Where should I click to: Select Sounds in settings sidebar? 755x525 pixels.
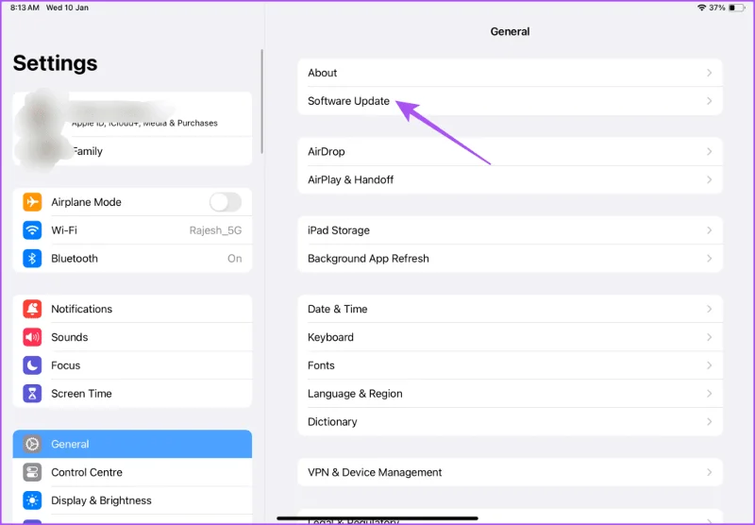click(x=132, y=337)
